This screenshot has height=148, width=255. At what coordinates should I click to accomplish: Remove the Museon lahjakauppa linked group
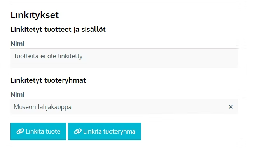[231, 107]
